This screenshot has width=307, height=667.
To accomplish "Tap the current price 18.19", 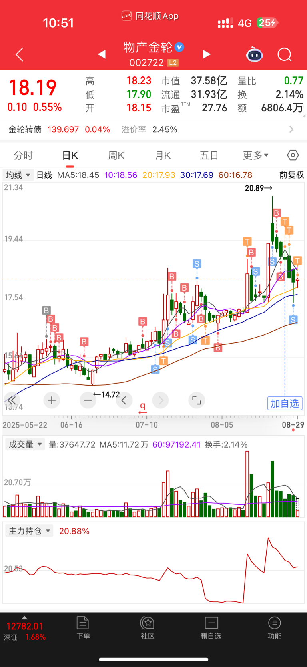I will 33,87.
